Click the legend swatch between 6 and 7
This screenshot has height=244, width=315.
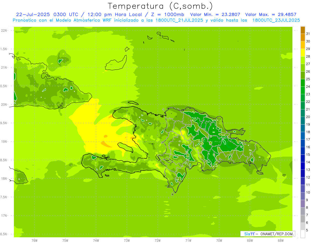click(x=303, y=219)
